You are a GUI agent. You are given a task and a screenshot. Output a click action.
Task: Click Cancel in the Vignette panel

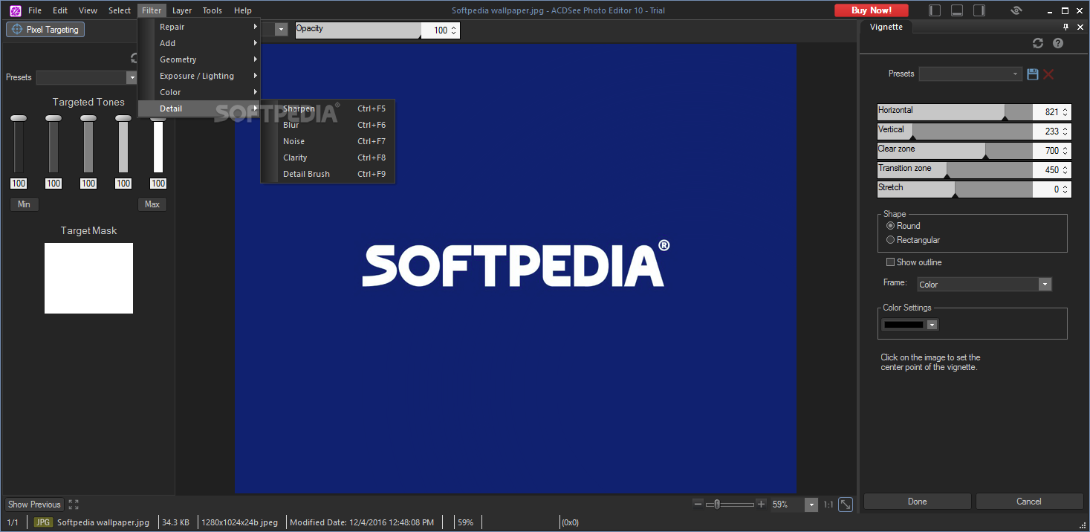1029,502
